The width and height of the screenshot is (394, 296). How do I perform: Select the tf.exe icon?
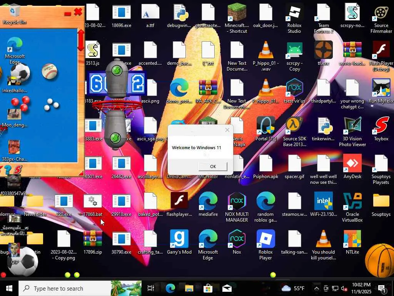click(323, 53)
